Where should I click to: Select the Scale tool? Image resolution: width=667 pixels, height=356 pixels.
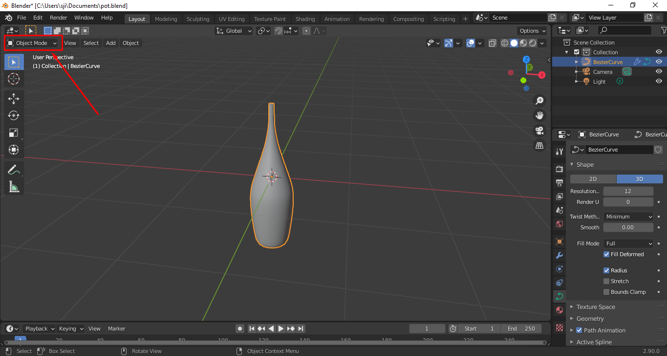click(14, 133)
